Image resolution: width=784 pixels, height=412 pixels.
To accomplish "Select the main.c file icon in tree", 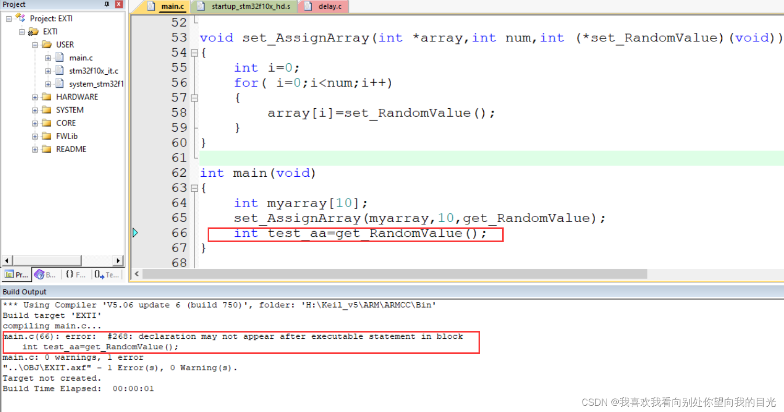I will (60, 58).
